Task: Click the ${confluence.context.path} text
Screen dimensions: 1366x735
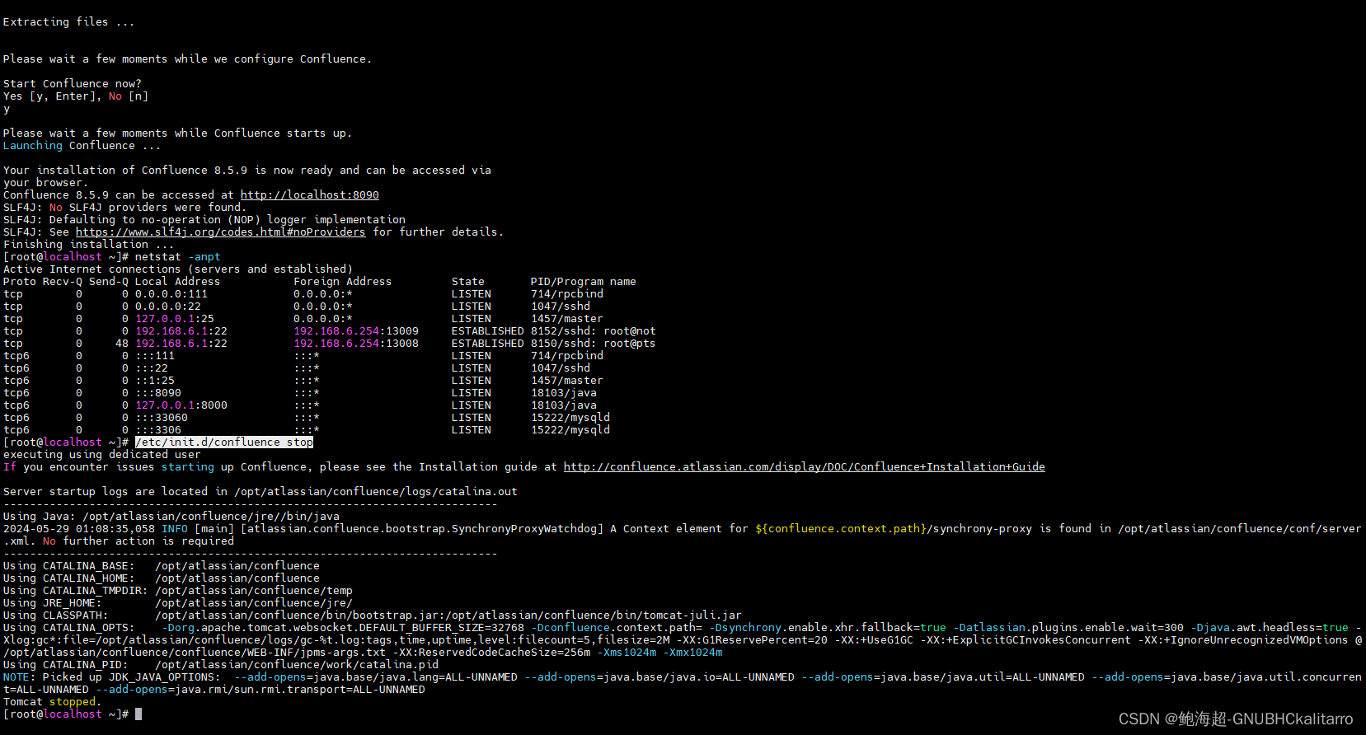Action: 840,529
